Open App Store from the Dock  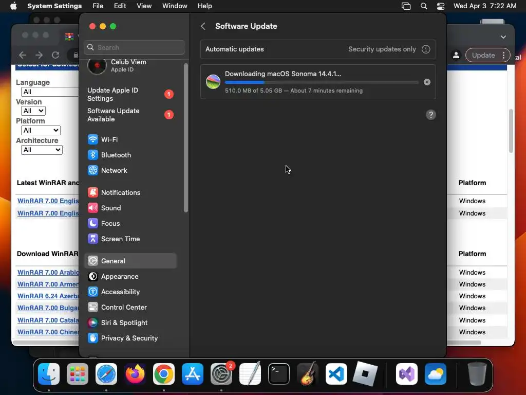pos(193,374)
